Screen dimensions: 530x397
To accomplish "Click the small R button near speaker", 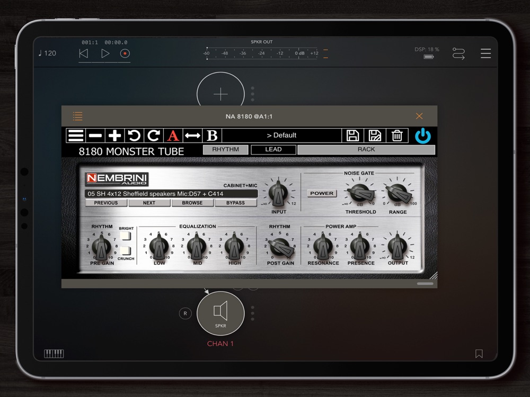I will (185, 313).
